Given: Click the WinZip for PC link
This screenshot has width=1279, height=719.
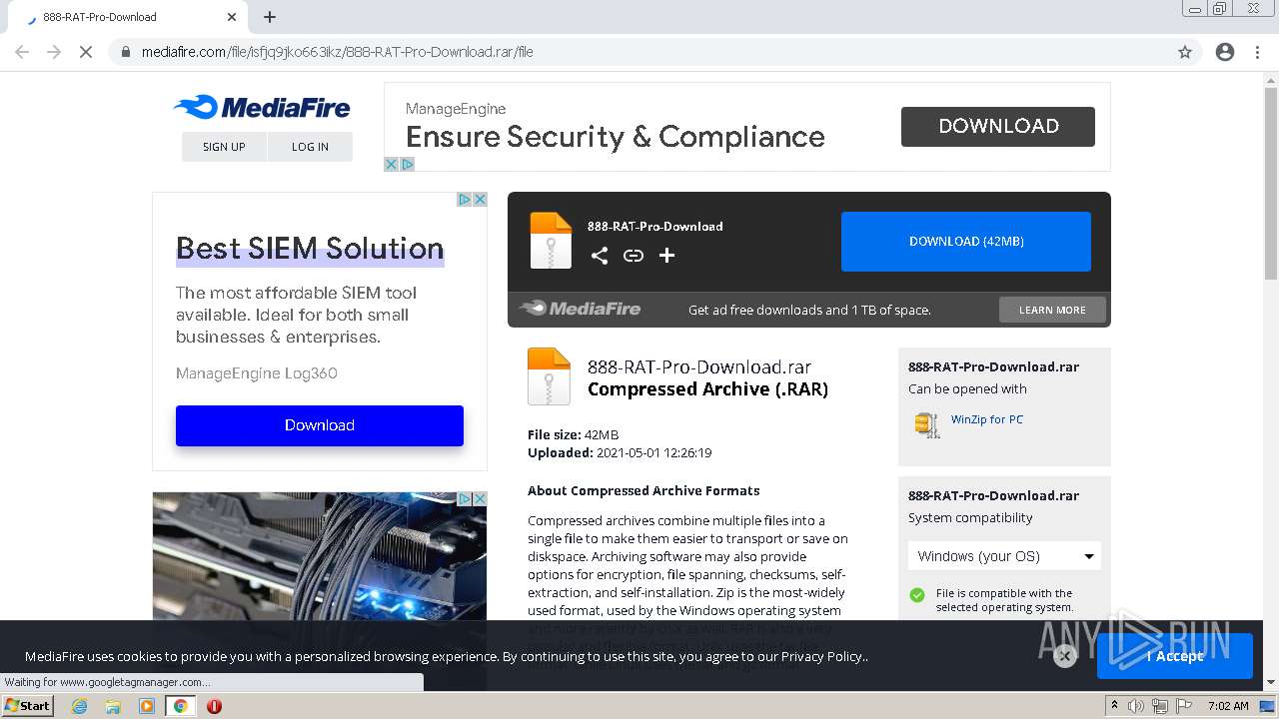Looking at the screenshot, I should [x=987, y=419].
